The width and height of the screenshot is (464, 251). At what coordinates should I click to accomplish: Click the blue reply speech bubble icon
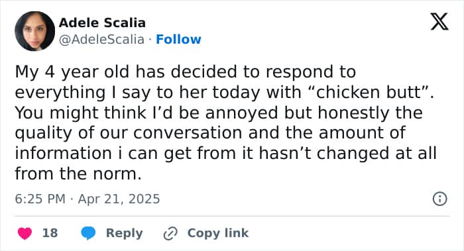(88, 233)
